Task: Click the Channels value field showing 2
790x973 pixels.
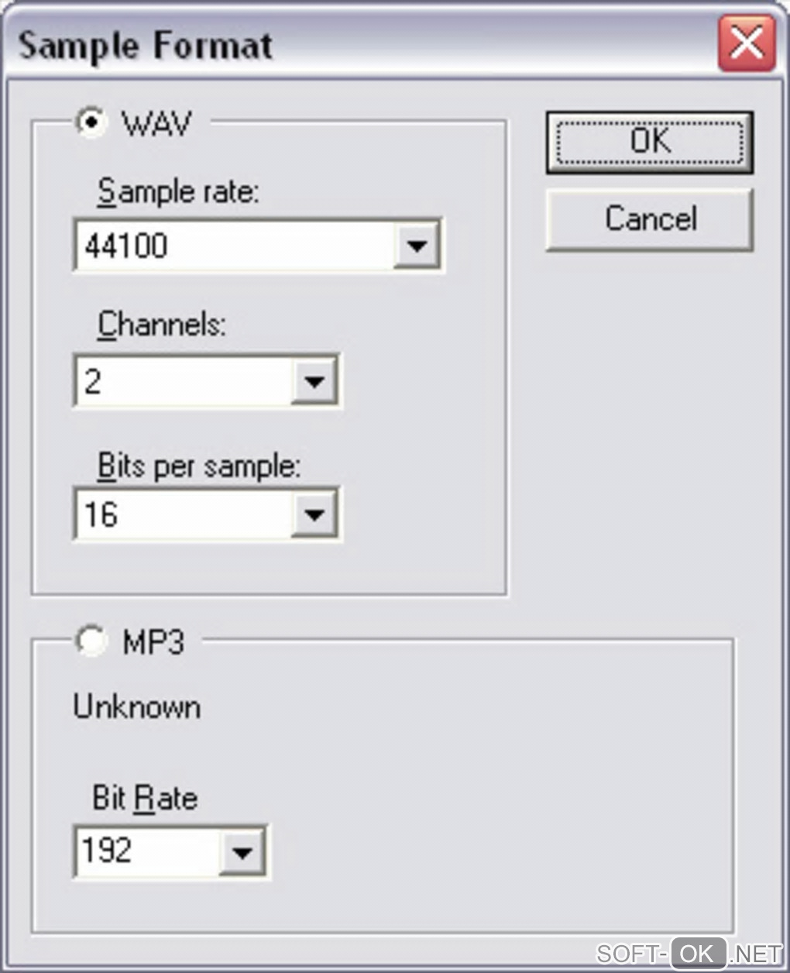Action: 183,380
